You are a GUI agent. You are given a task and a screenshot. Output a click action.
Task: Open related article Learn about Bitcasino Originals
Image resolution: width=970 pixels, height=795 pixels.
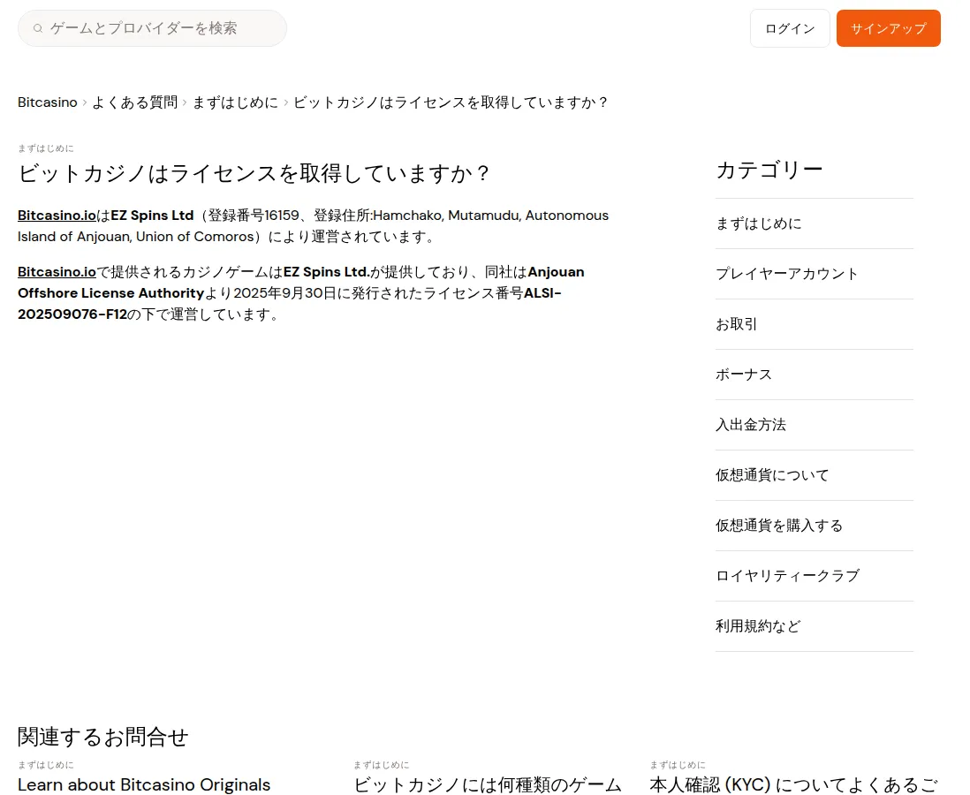click(x=144, y=784)
